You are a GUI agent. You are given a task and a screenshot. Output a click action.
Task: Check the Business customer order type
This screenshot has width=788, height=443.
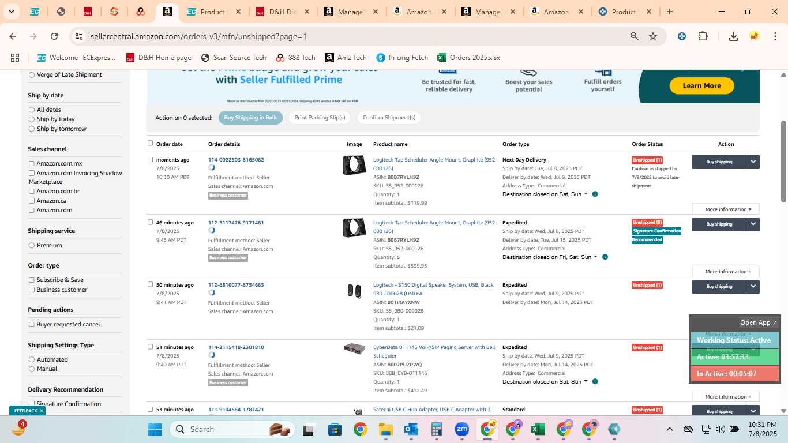point(32,290)
